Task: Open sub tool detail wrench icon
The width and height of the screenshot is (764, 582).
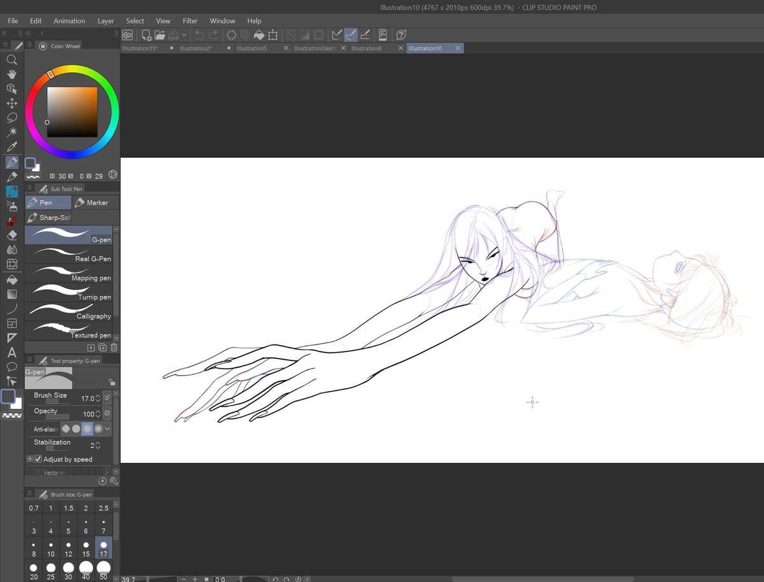Action: pos(114,481)
